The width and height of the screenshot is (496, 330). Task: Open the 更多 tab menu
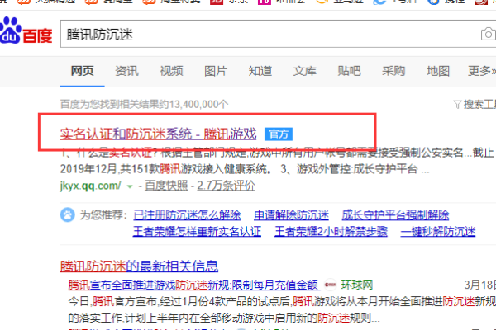coord(482,71)
